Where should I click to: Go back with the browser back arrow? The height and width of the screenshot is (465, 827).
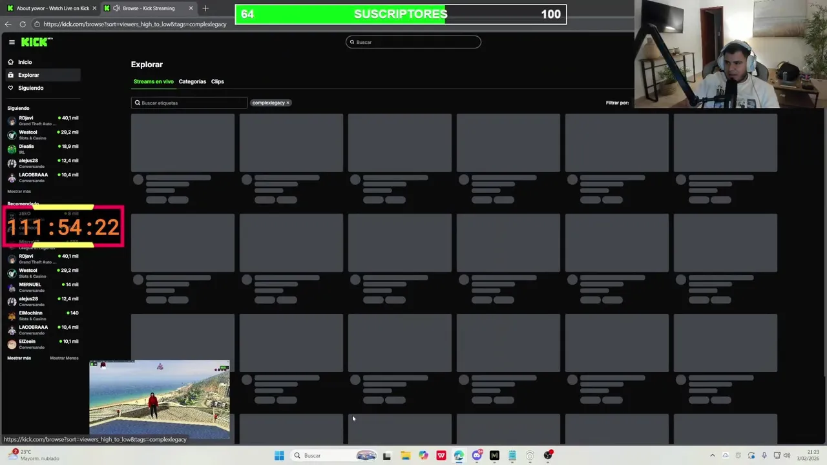(8, 24)
